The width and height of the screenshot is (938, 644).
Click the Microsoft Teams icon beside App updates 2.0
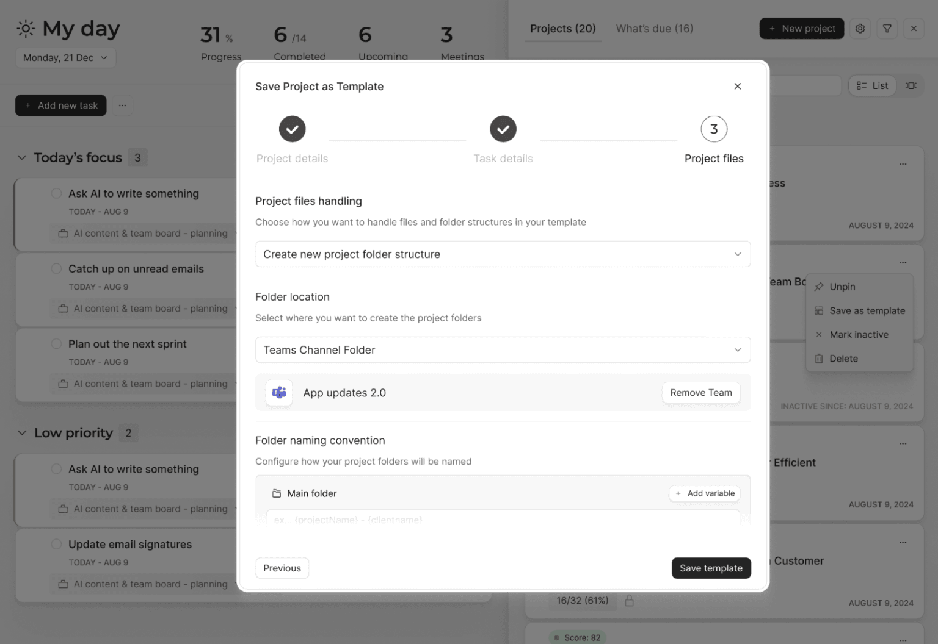pyautogui.click(x=279, y=392)
